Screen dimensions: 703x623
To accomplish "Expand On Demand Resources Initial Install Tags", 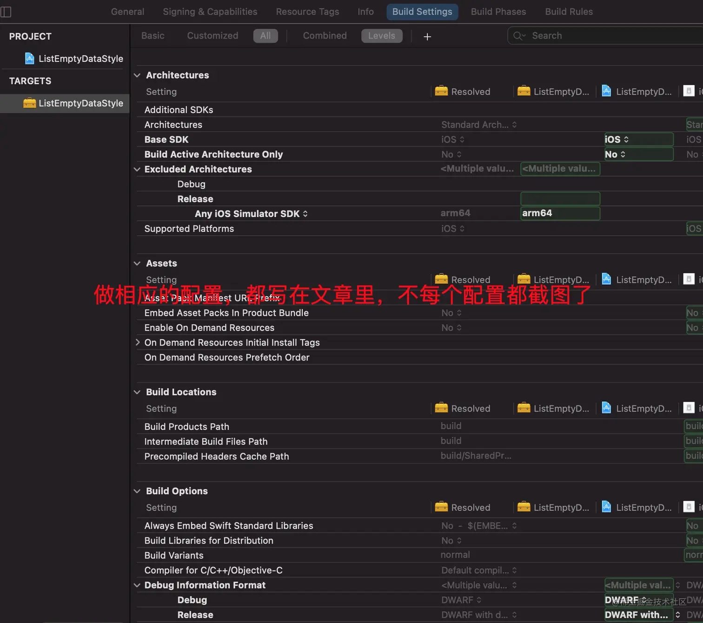I will tap(137, 343).
